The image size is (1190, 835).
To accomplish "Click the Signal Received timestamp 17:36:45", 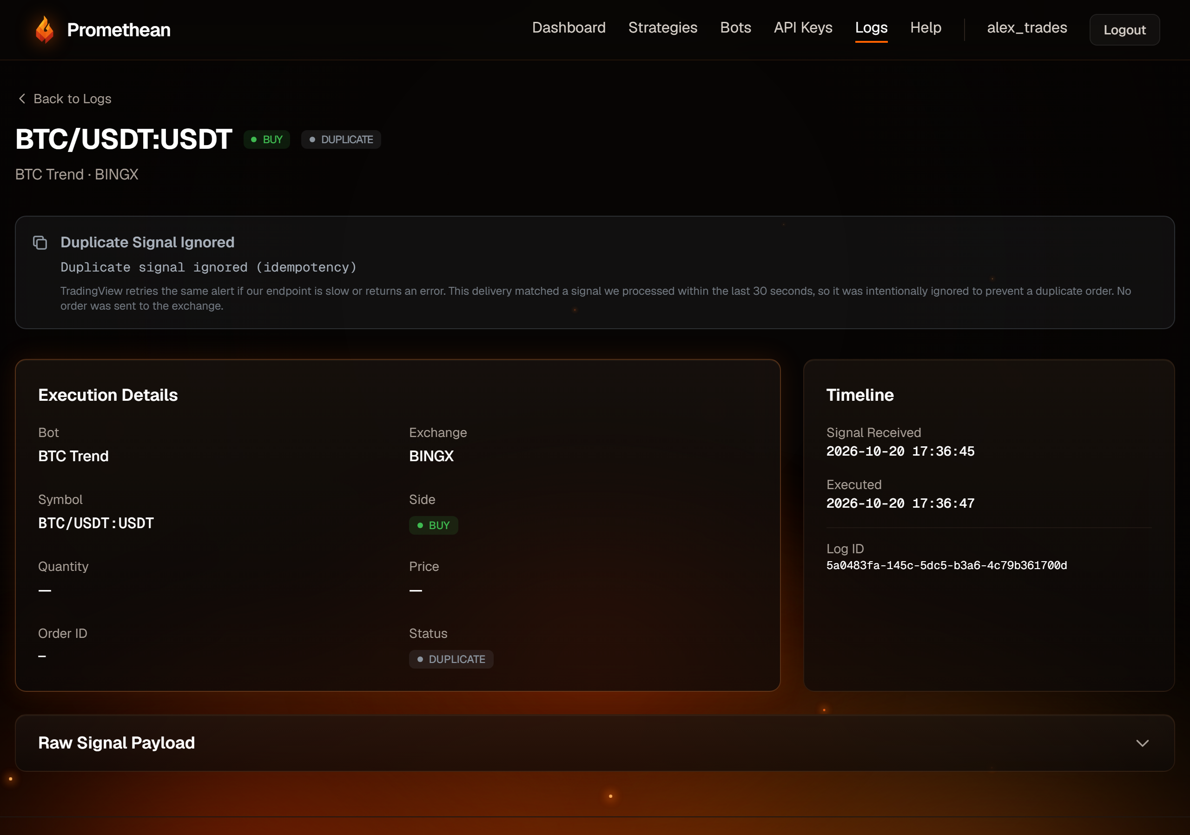I will tap(900, 451).
